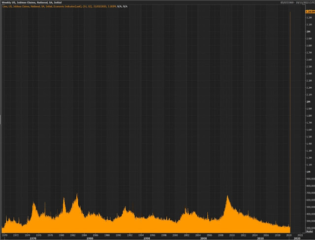Click the 1970 decade label on bottom axis

click(x=33, y=239)
